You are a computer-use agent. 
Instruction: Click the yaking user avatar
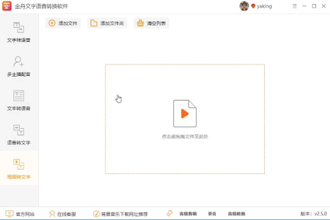coord(244,6)
